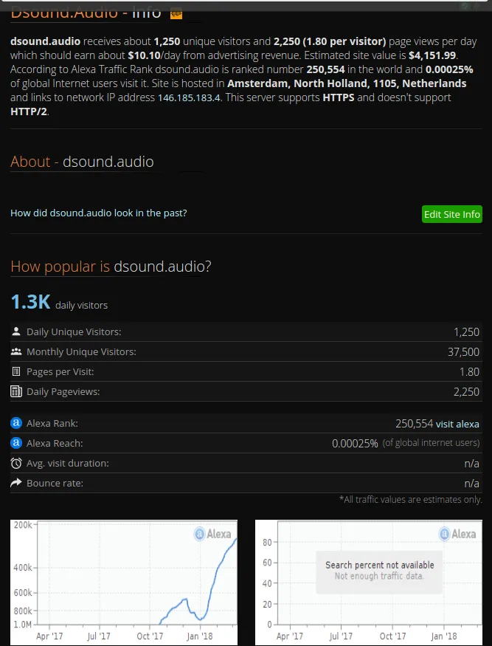Click the Daily Pageviews value 2,250 in table
The image size is (492, 646).
[466, 392]
